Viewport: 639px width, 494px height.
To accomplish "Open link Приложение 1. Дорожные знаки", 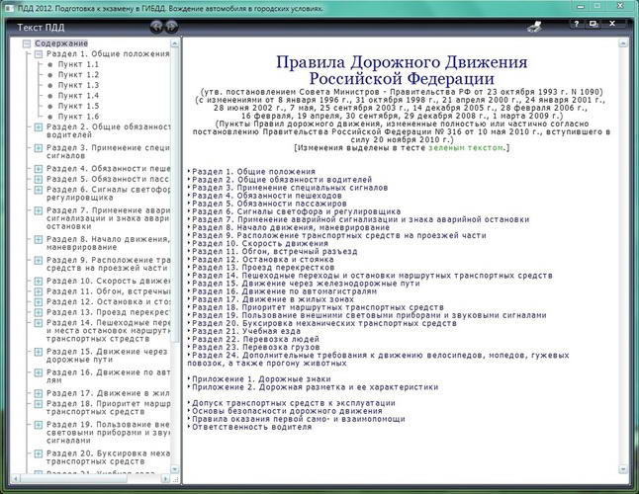I will (261, 378).
